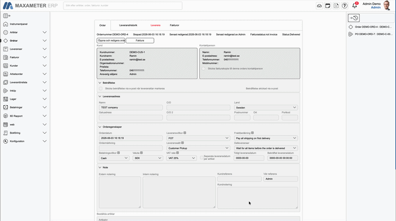Click the Ordrar diamond icon

5,41
